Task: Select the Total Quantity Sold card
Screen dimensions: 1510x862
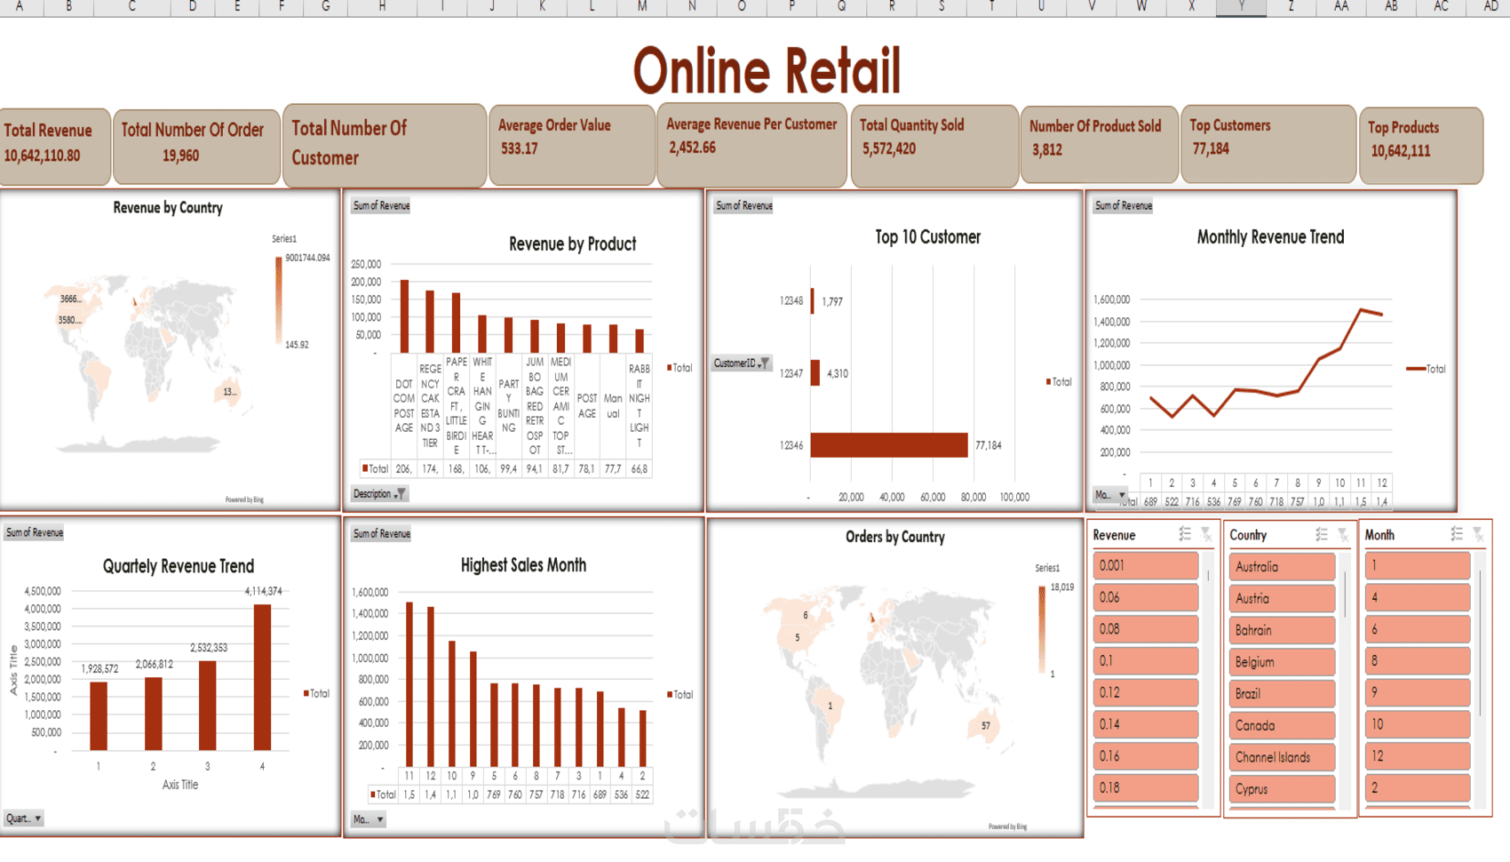Action: point(934,146)
